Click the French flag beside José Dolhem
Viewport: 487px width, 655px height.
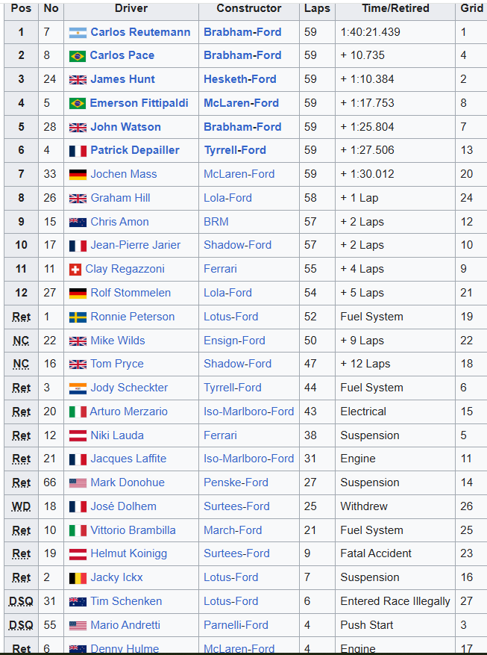[x=78, y=506]
